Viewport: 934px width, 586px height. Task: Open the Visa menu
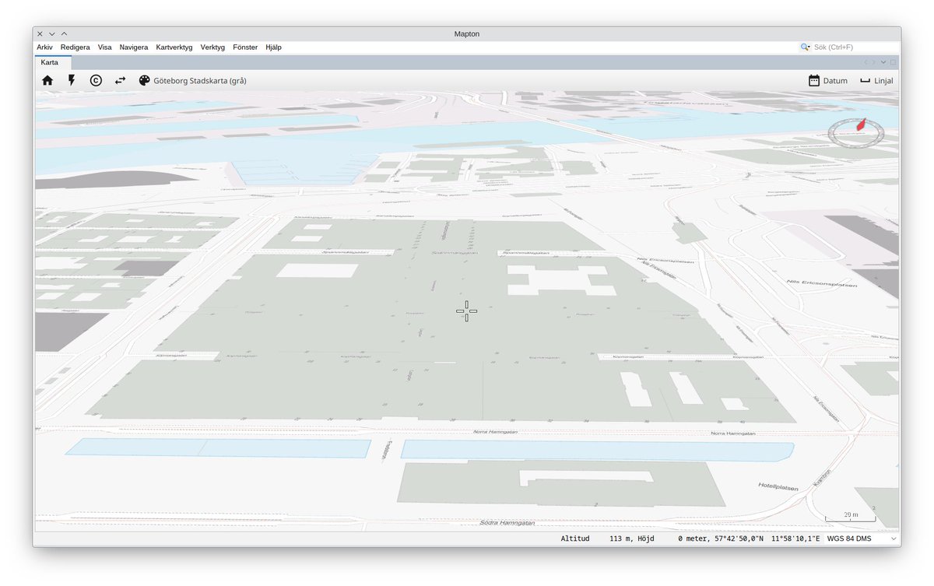(104, 47)
